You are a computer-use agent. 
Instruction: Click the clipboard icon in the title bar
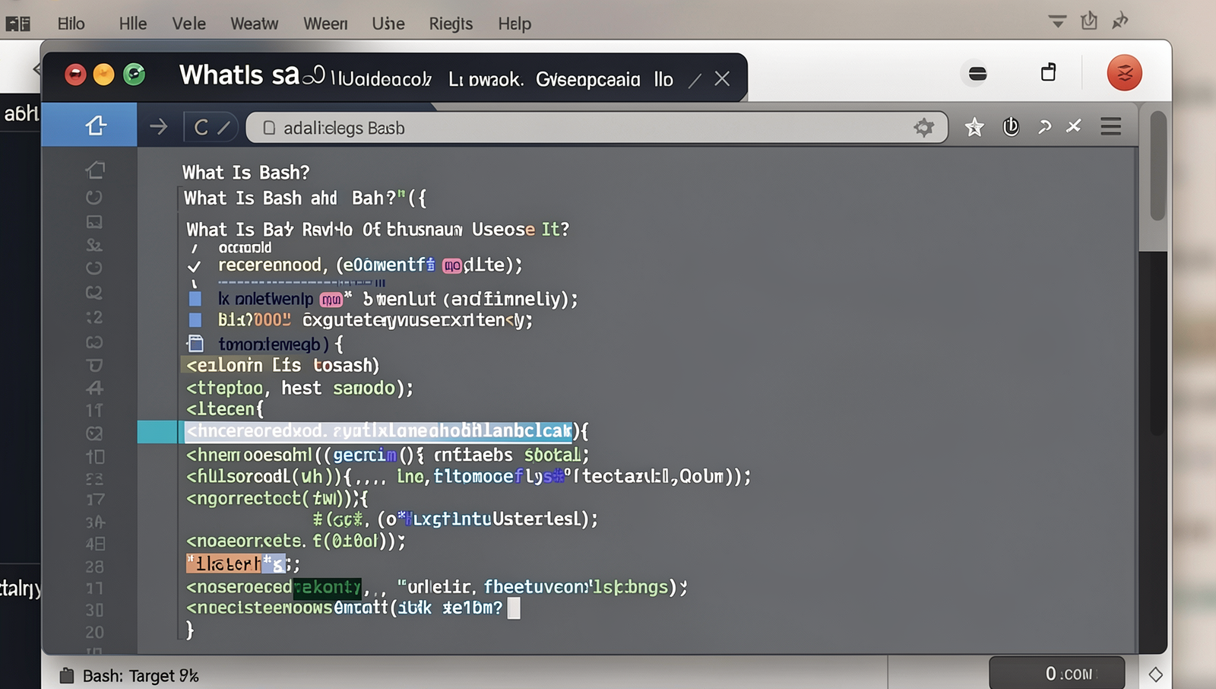1048,72
